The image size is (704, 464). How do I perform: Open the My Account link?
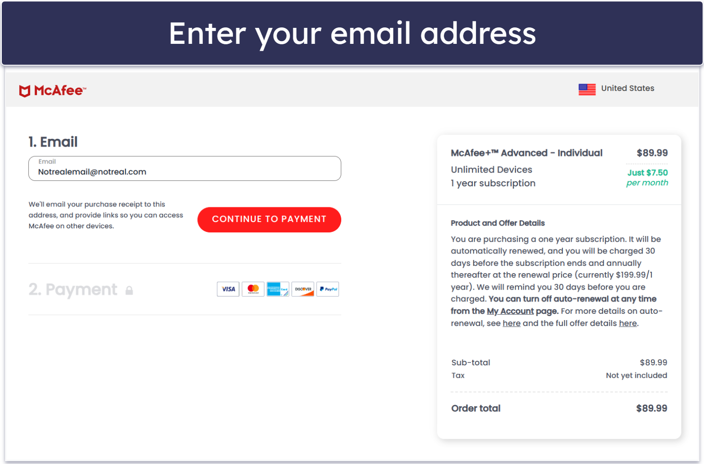pyautogui.click(x=510, y=311)
